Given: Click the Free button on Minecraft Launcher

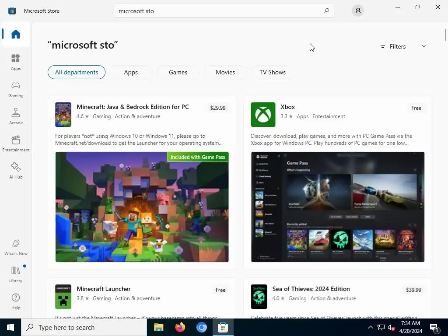Looking at the screenshot, I should (220, 290).
